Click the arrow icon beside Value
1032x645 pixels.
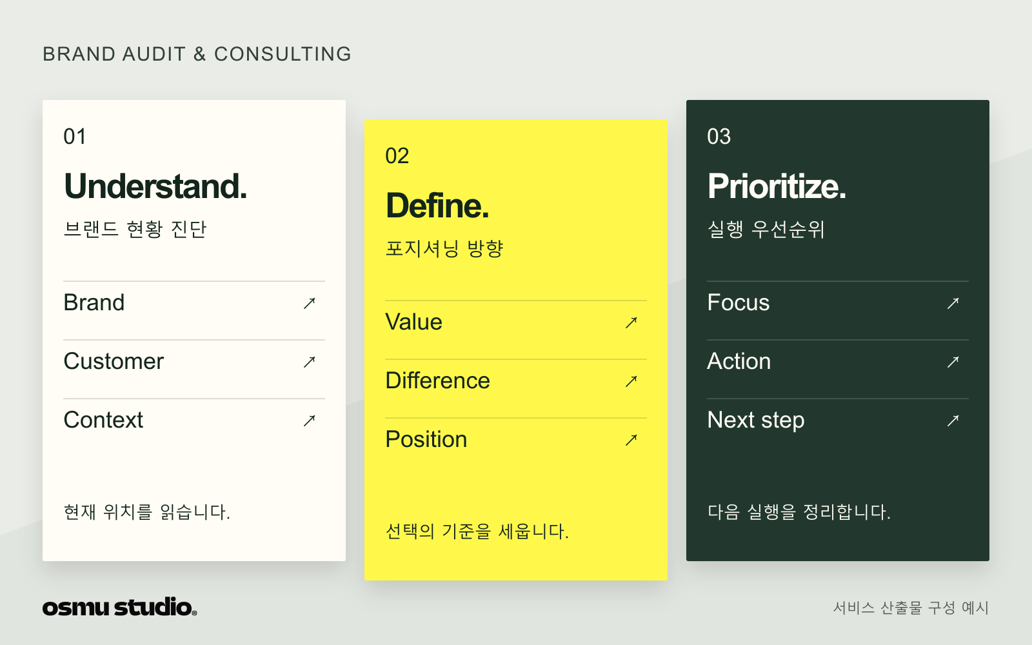click(631, 322)
